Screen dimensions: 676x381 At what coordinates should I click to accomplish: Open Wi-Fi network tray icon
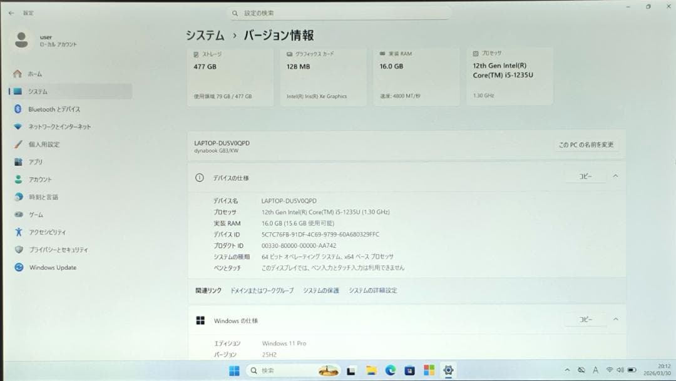coord(609,370)
